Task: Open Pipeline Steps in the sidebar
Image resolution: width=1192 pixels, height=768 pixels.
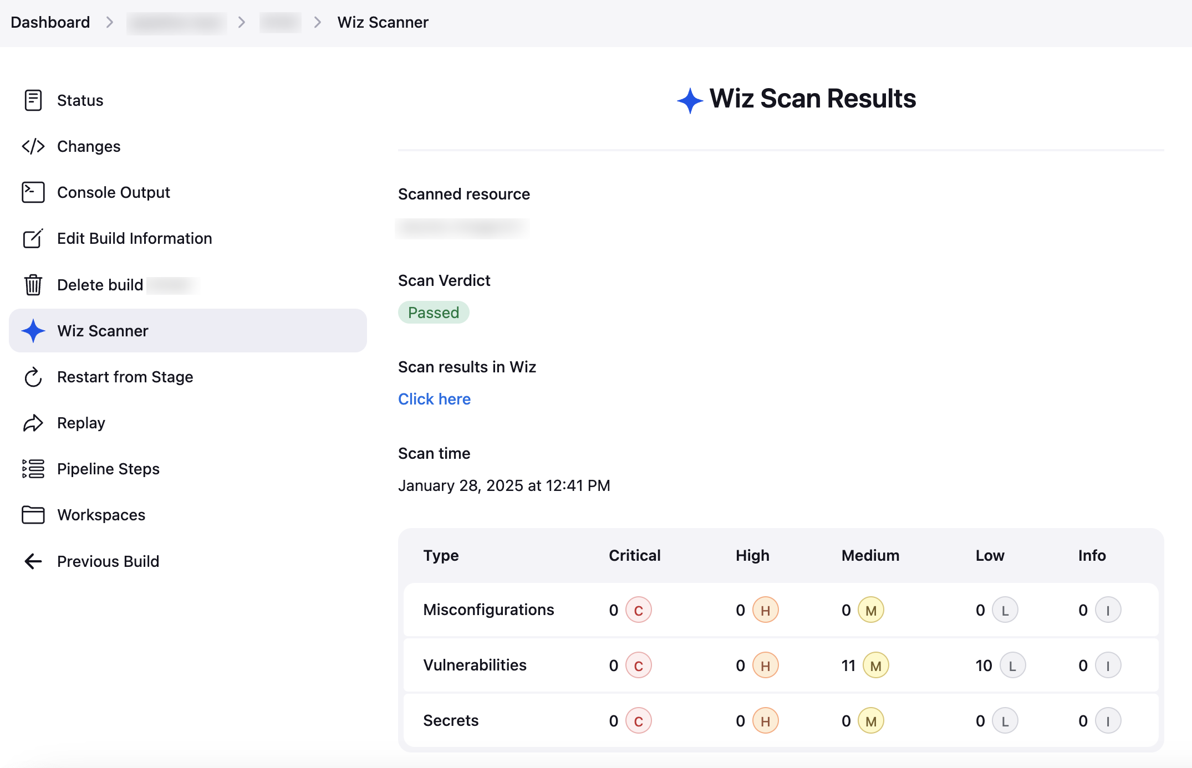Action: click(x=188, y=469)
